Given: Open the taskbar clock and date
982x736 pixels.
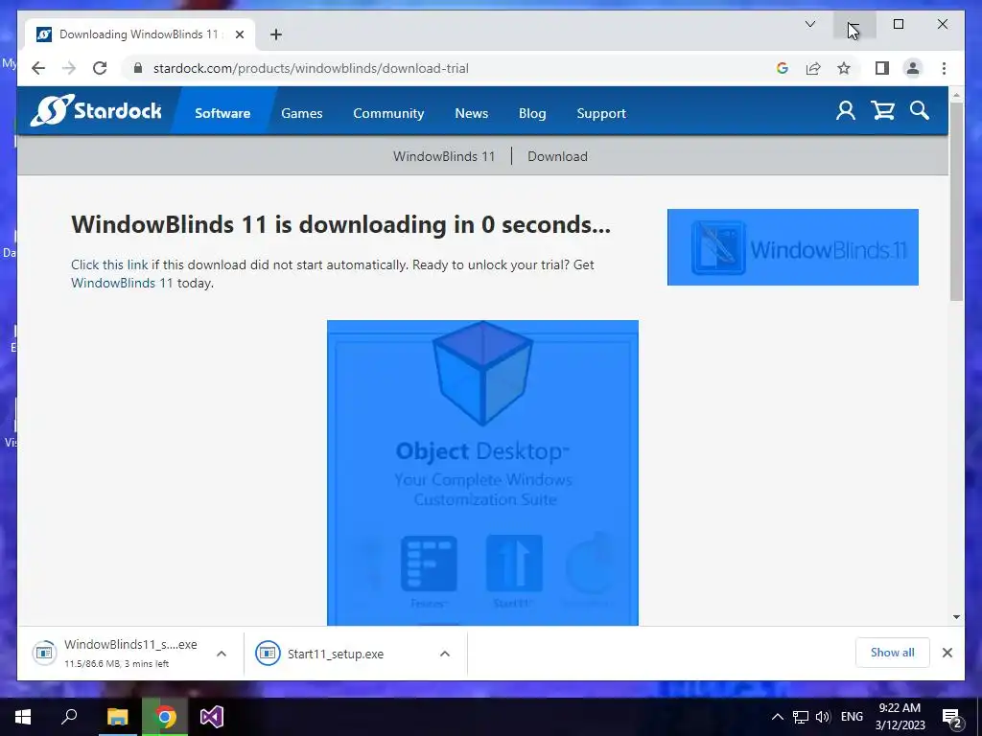Looking at the screenshot, I should click(x=900, y=717).
